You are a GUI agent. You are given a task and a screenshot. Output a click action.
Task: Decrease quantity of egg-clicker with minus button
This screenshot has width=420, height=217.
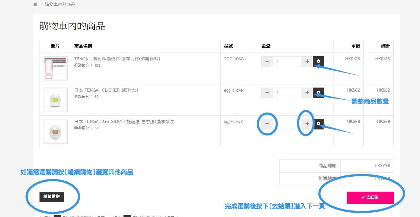[267, 93]
